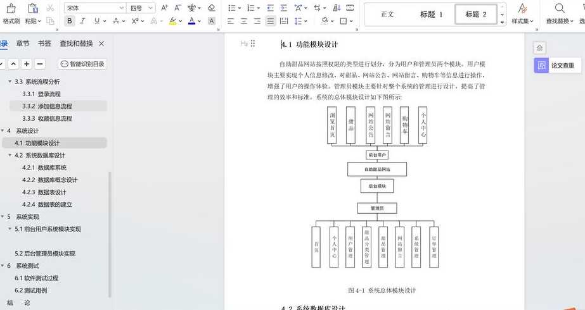Increase font size with A+ icon
585x310 pixels.
(164, 8)
